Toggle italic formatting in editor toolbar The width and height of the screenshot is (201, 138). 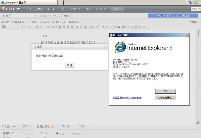(x=40, y=27)
